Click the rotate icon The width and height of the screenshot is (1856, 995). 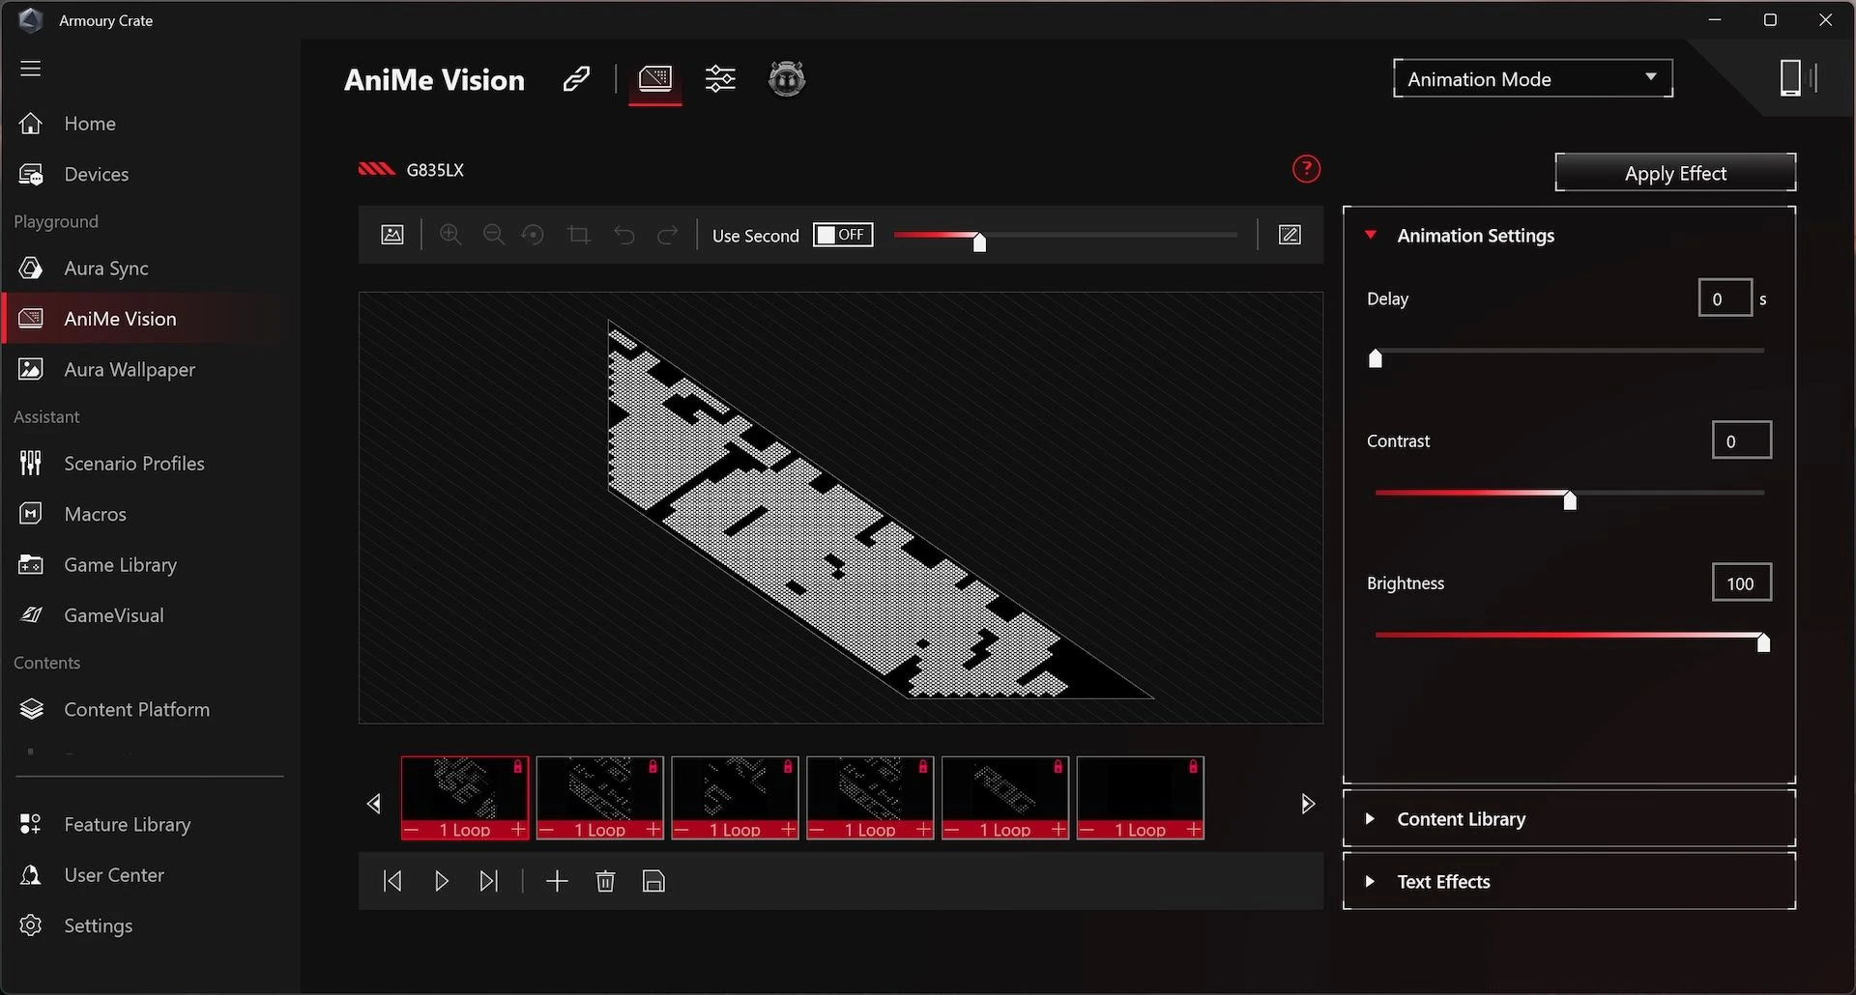pyautogui.click(x=533, y=235)
